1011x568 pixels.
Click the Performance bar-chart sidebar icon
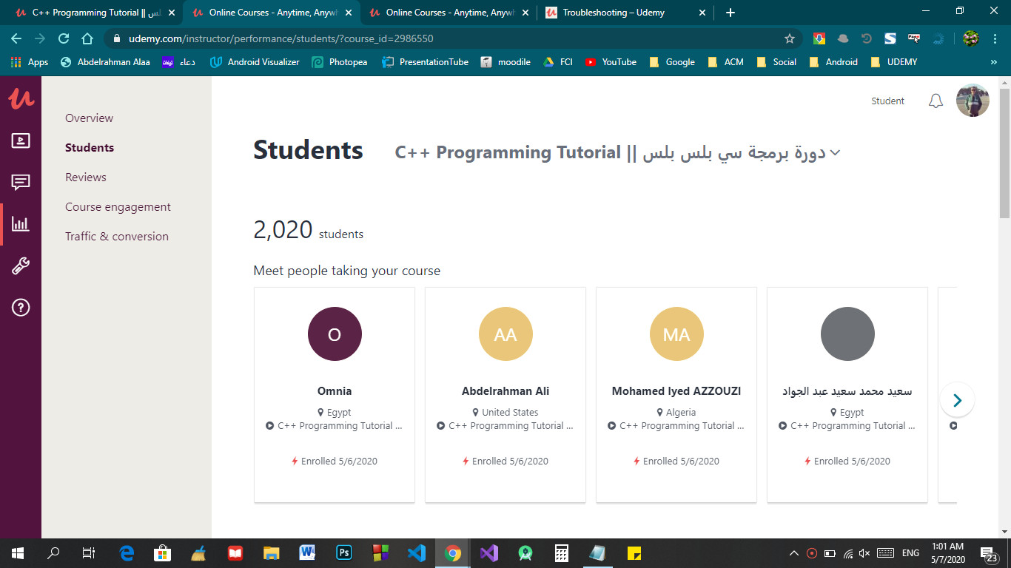pos(19,223)
